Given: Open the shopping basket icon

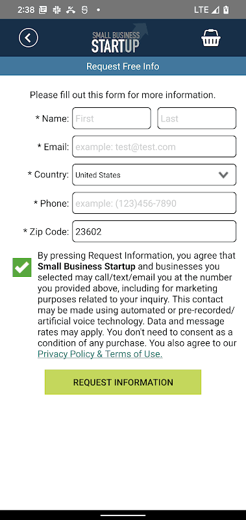Looking at the screenshot, I should (x=211, y=38).
